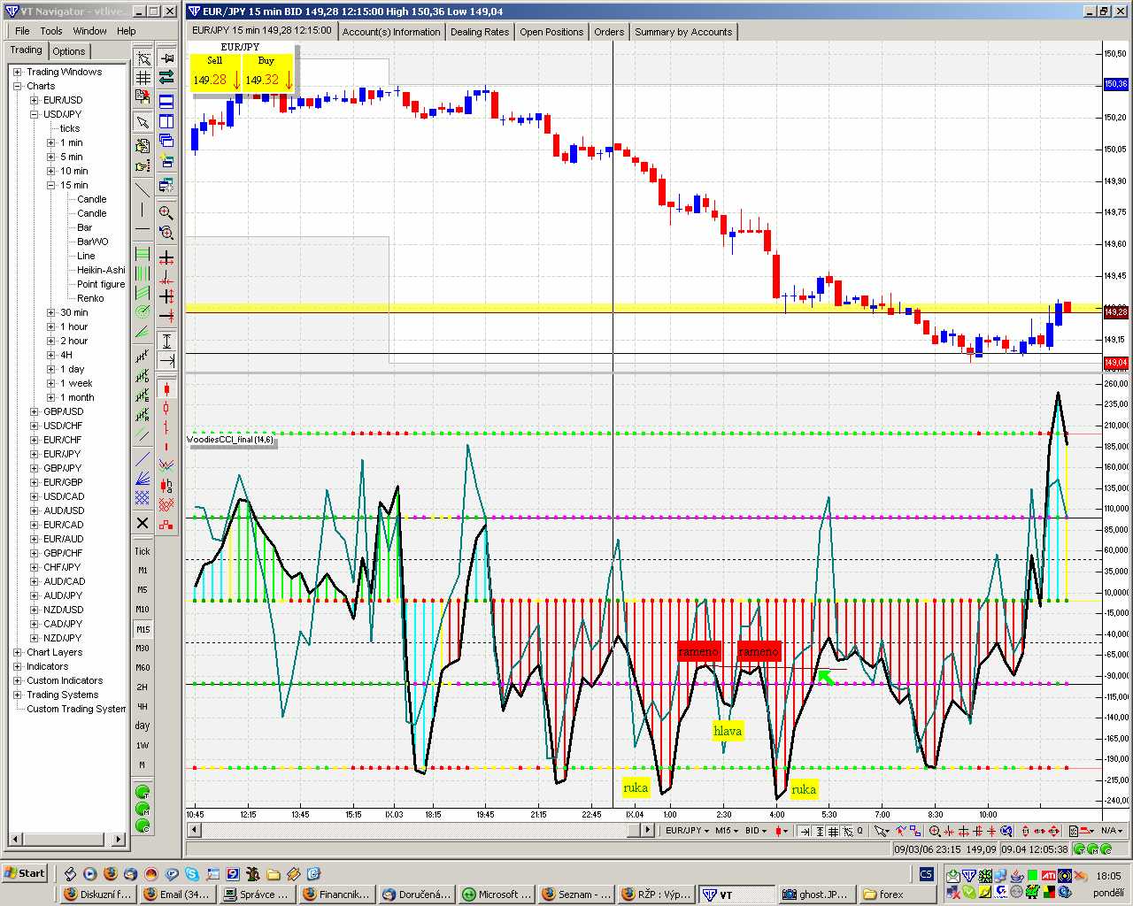Click the Skype icon in taskbar quick launch
Viewport: 1133px width, 906px height.
click(x=192, y=874)
